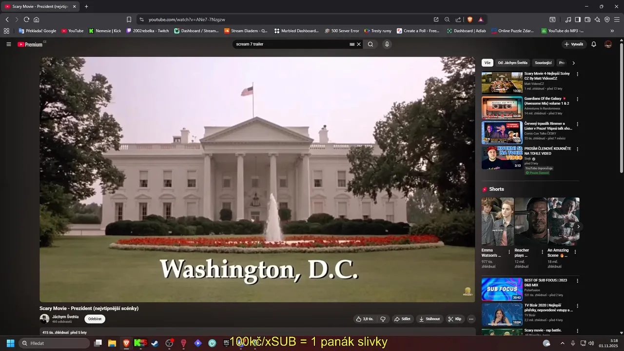Viewport: 624px width, 351px height.
Task: Bookmark this page icon
Action: point(129,19)
